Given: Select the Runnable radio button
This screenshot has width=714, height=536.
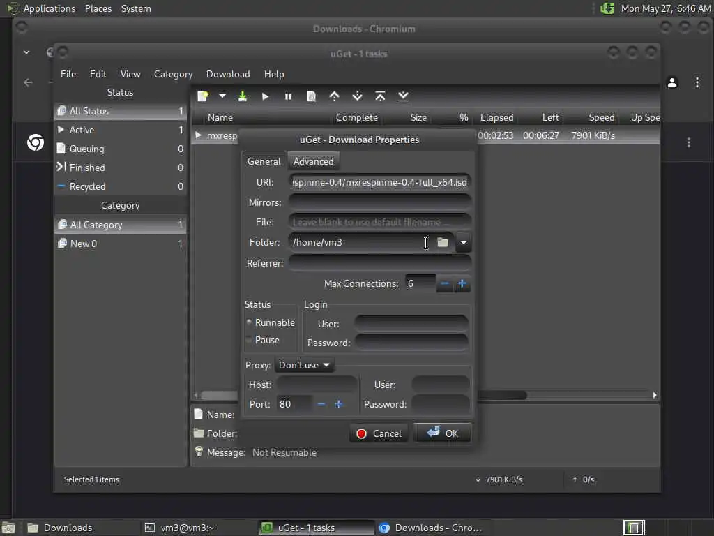Looking at the screenshot, I should (x=271, y=322).
